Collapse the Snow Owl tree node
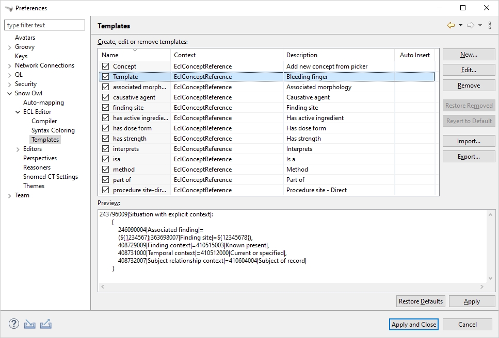 pyautogui.click(x=10, y=94)
